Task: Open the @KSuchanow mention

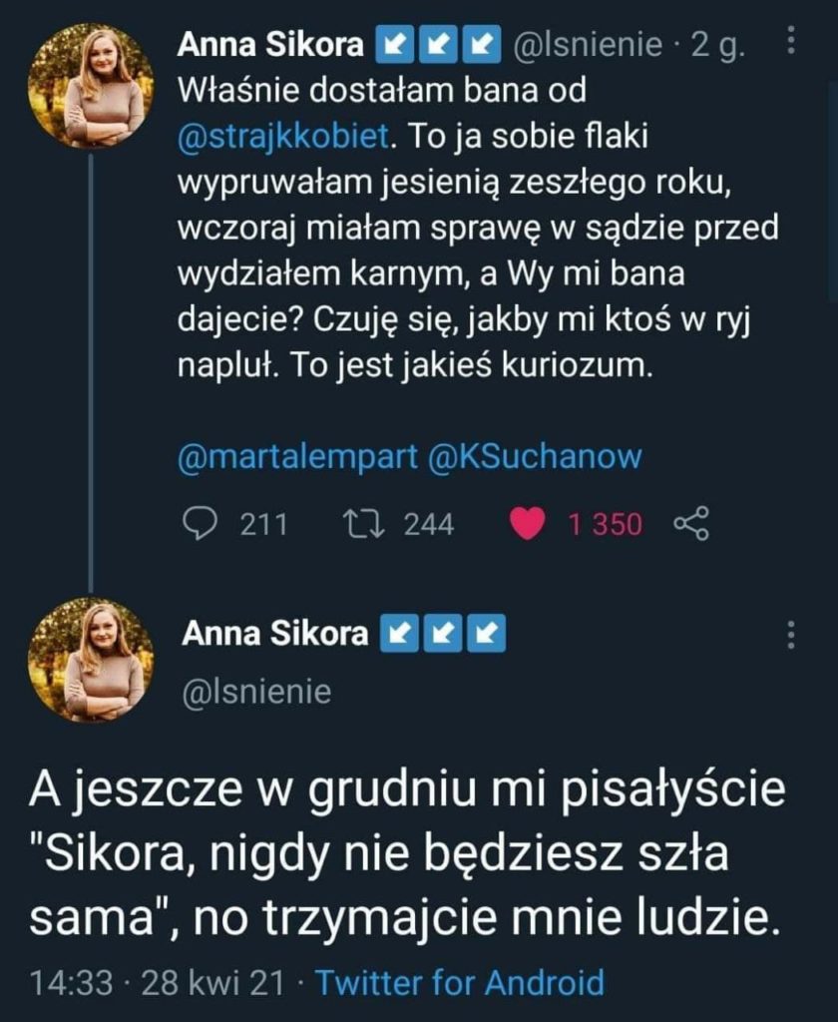Action: (535, 456)
